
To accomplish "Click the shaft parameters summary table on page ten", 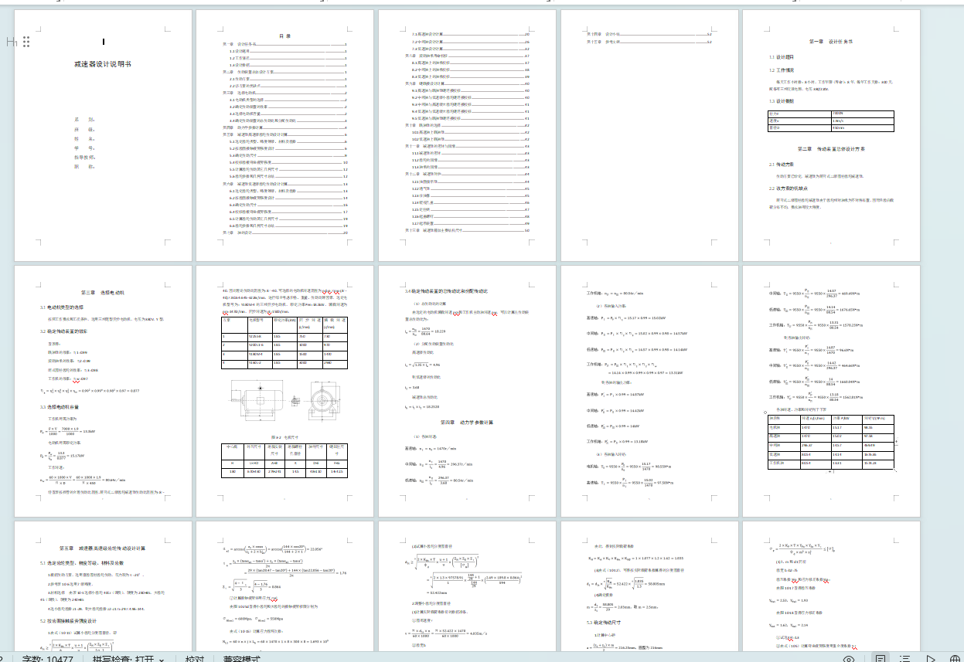I will coord(831,442).
